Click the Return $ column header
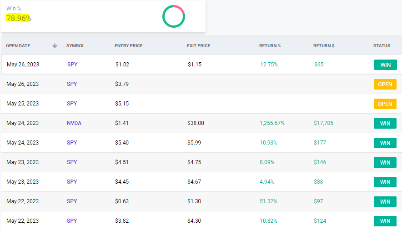Screen dimensions: 402x230 click(324, 46)
